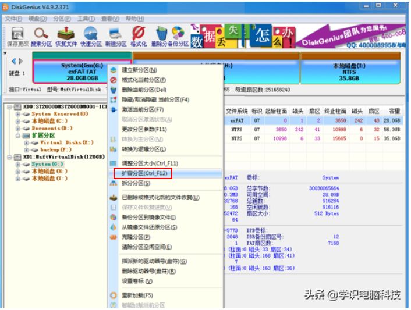
Task: Expand Virtual Disks(E:) tree node
Action: tap(26, 142)
